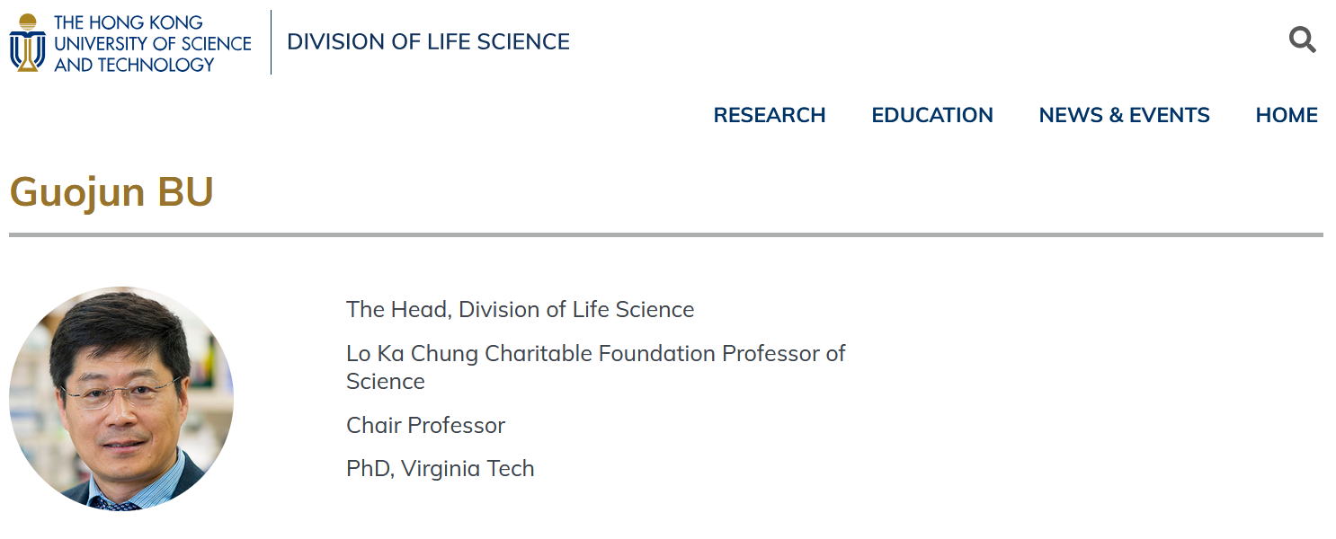
Task: Open the search magnifier icon
Action: pyautogui.click(x=1302, y=40)
